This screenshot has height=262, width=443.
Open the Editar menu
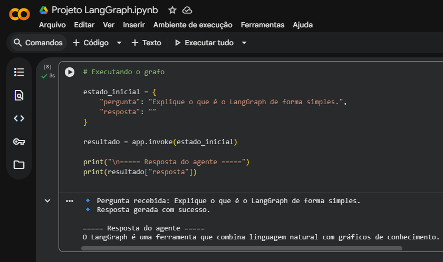pos(84,25)
